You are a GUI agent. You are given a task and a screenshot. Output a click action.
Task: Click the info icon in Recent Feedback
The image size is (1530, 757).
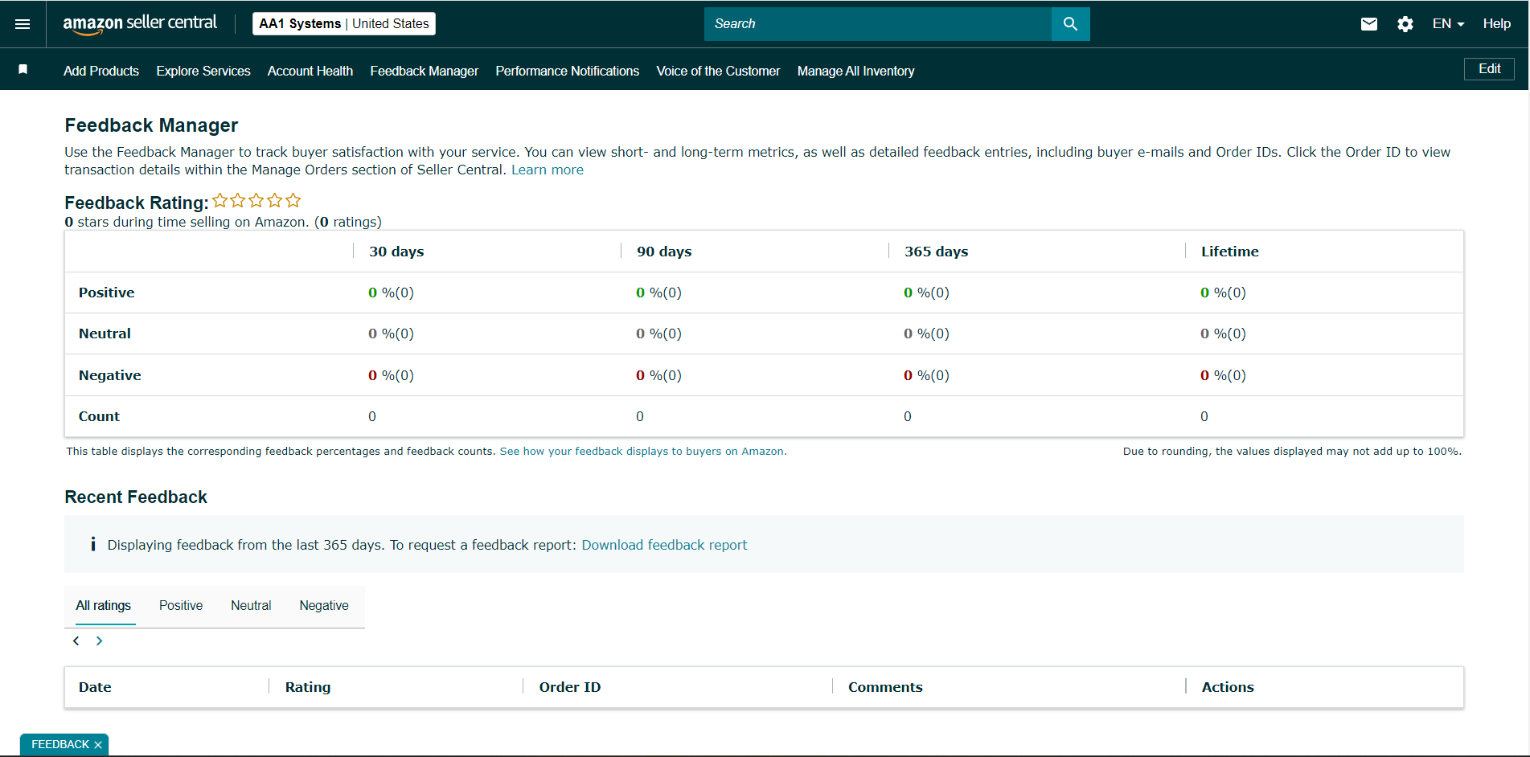(93, 544)
